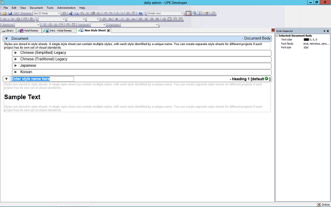Switch to Intro - Hotel Romeo tab
331x207 pixels.
[x=61, y=31]
